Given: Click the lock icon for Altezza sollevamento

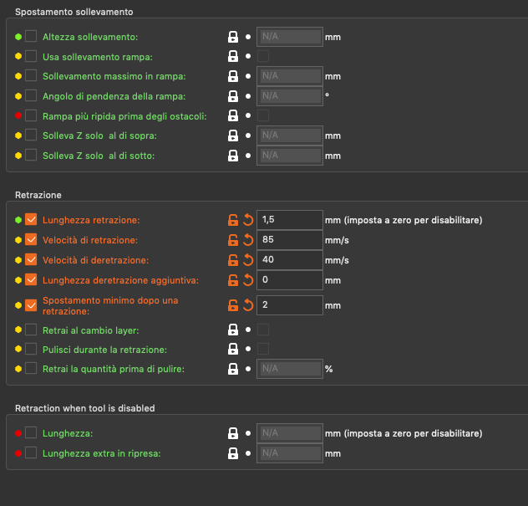Looking at the screenshot, I should click(234, 37).
